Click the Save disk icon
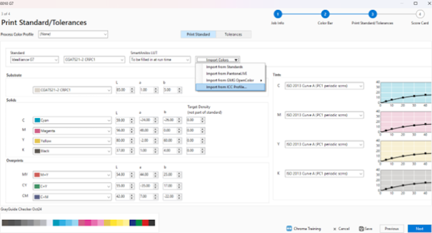This screenshot has height=233, width=432. 361,229
